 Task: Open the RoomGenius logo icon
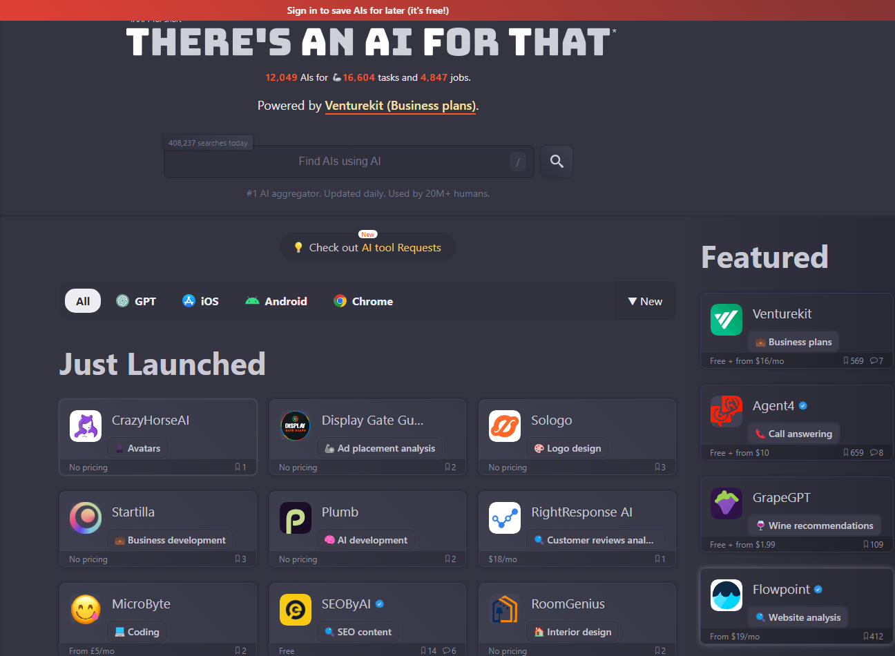[505, 609]
